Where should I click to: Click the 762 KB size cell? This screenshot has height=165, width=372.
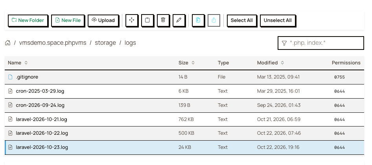(x=186, y=119)
